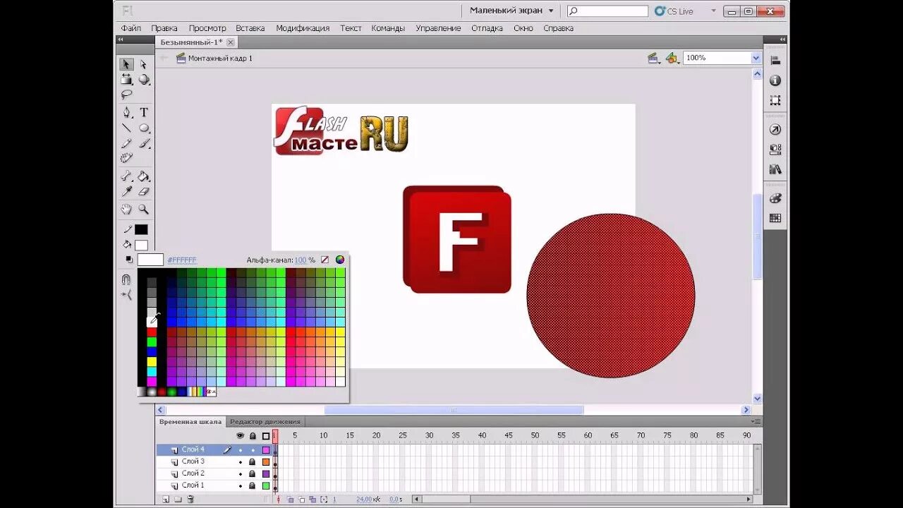Select the Oval tool

[x=144, y=128]
